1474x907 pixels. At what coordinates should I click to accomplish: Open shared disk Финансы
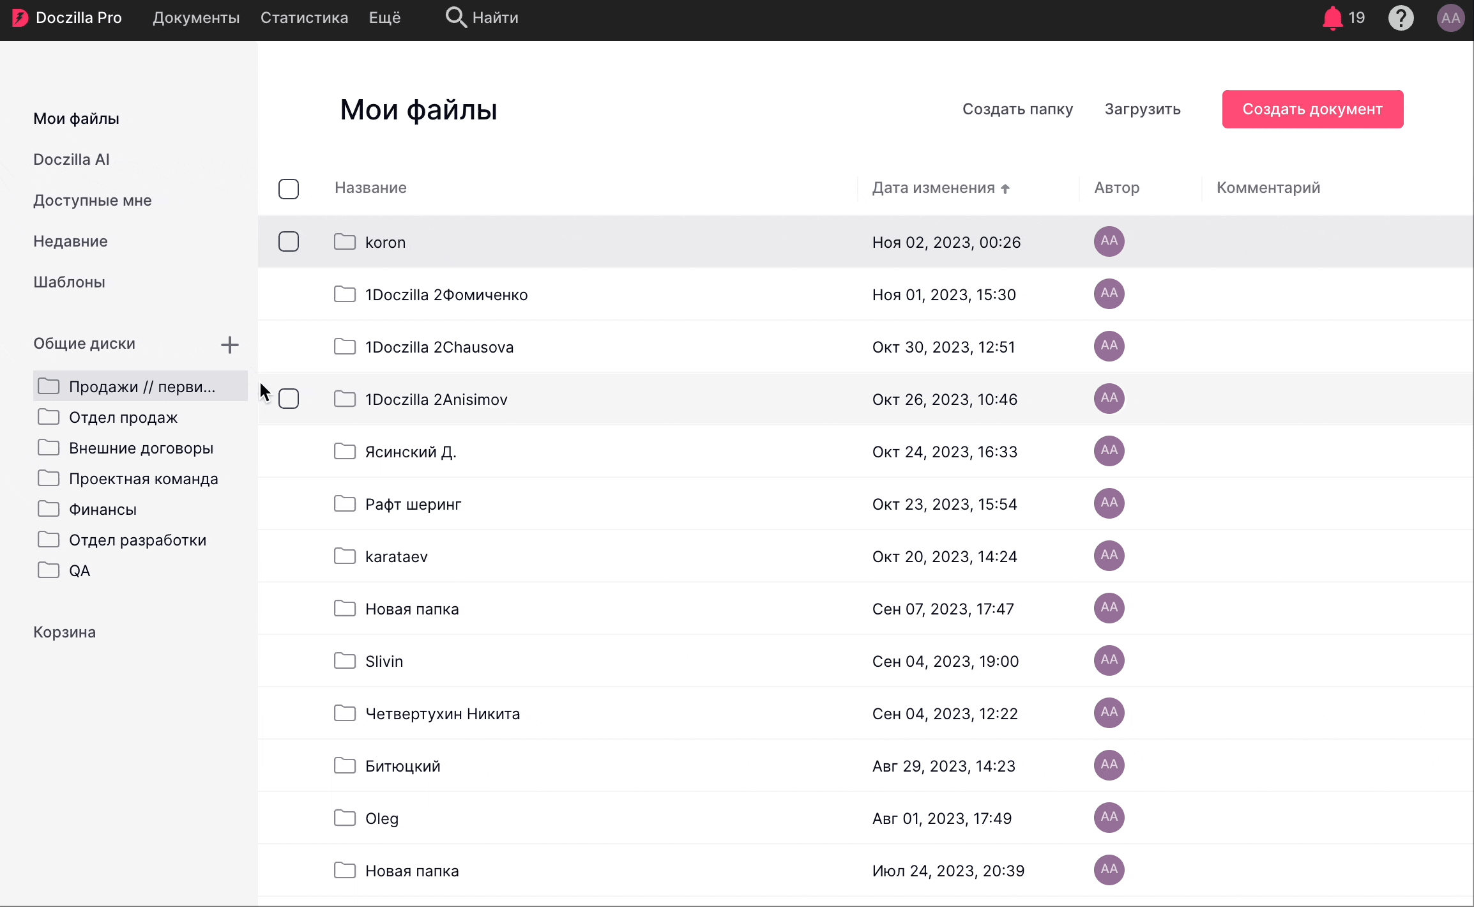(x=103, y=509)
